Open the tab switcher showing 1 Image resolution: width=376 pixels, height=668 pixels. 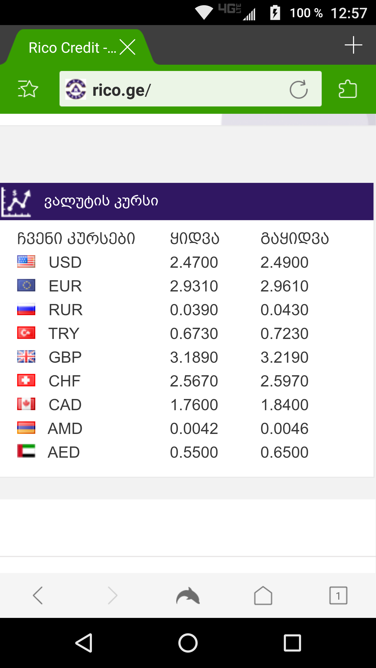click(x=338, y=596)
